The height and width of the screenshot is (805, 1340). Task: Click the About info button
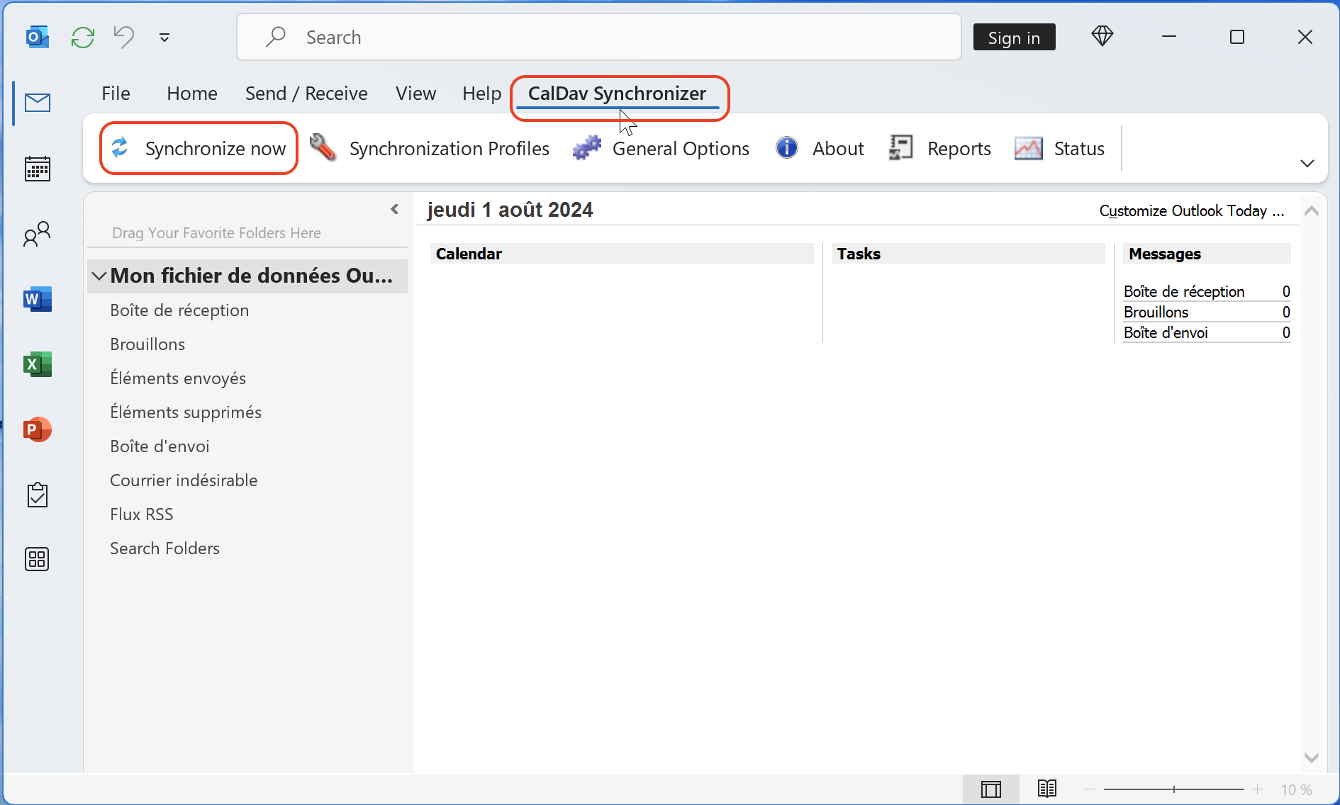820,148
